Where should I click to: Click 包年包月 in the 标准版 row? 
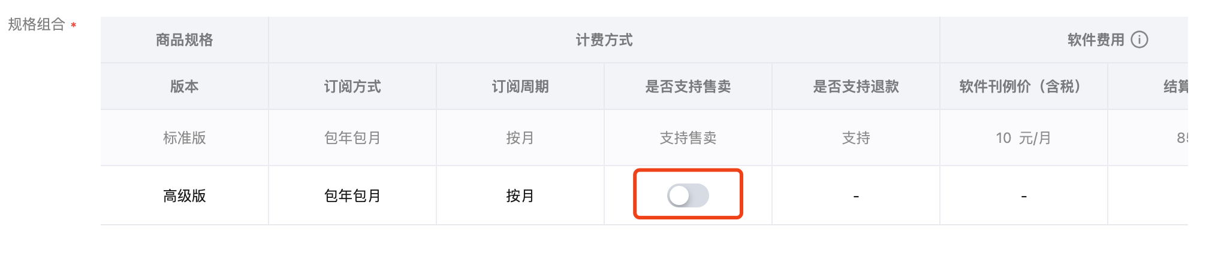(x=352, y=138)
